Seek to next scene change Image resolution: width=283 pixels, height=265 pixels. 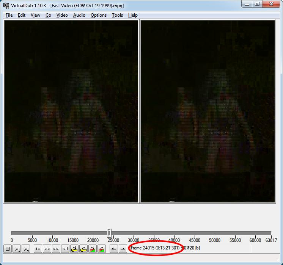(102, 249)
